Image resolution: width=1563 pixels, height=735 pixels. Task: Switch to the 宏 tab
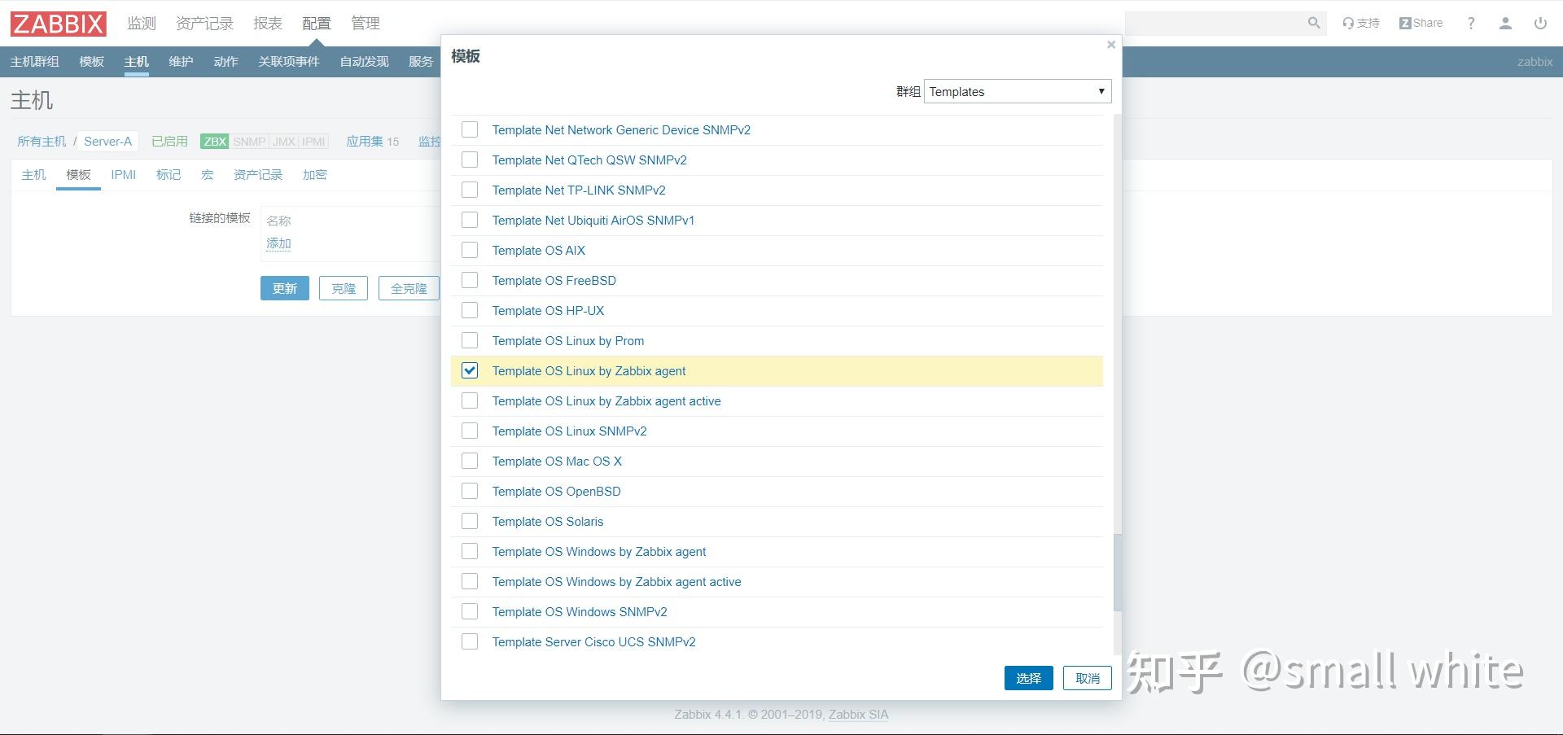click(x=207, y=175)
